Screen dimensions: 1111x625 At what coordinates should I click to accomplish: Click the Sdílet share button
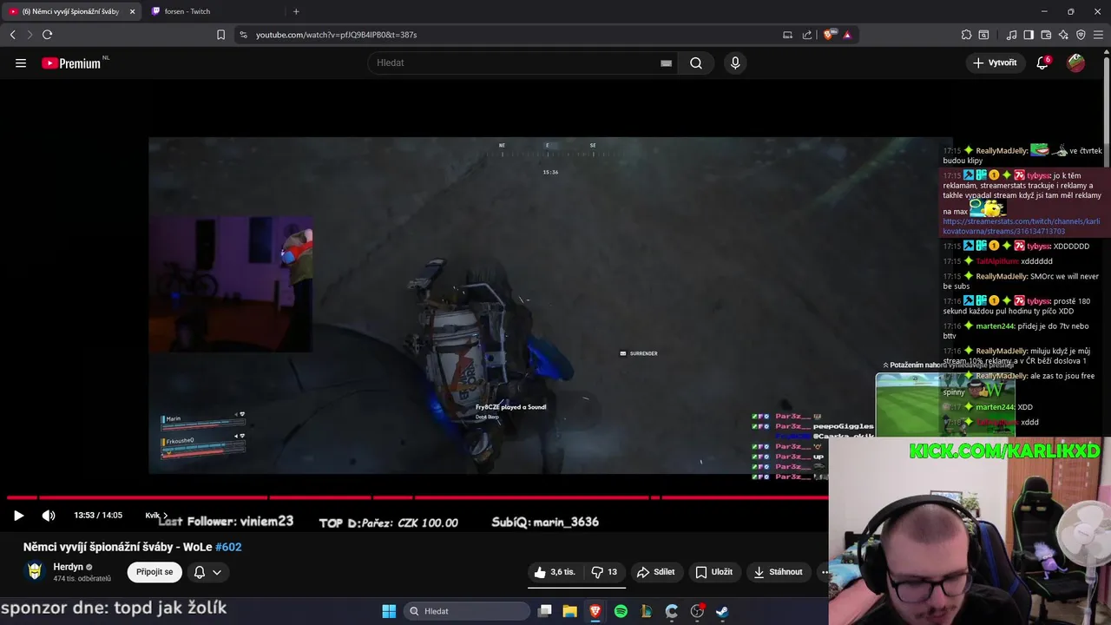point(655,572)
